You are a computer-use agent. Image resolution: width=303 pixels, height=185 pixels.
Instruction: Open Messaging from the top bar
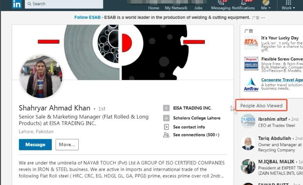coord(221,5)
